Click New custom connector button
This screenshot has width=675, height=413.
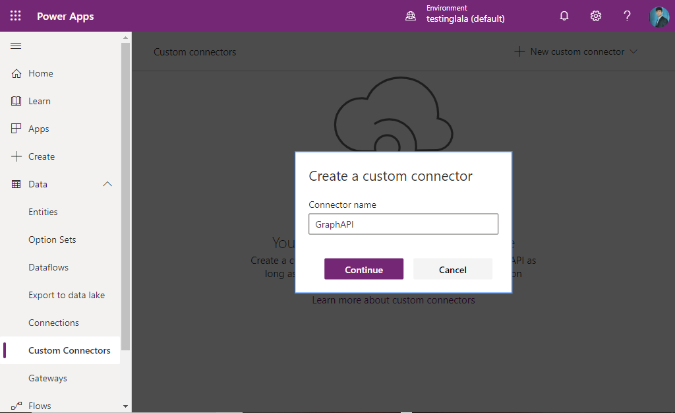click(x=575, y=51)
